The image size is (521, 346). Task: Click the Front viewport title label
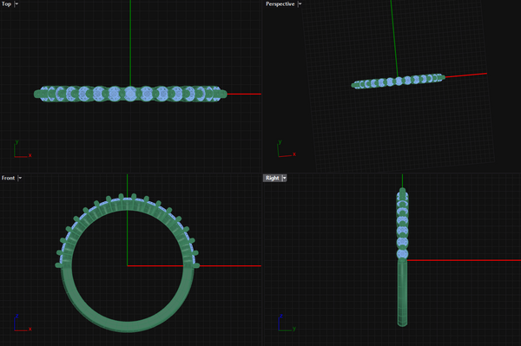pyautogui.click(x=8, y=178)
